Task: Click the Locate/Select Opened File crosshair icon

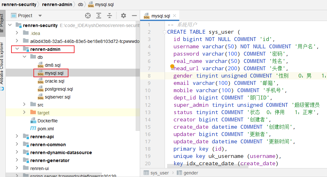Action: (x=88, y=16)
